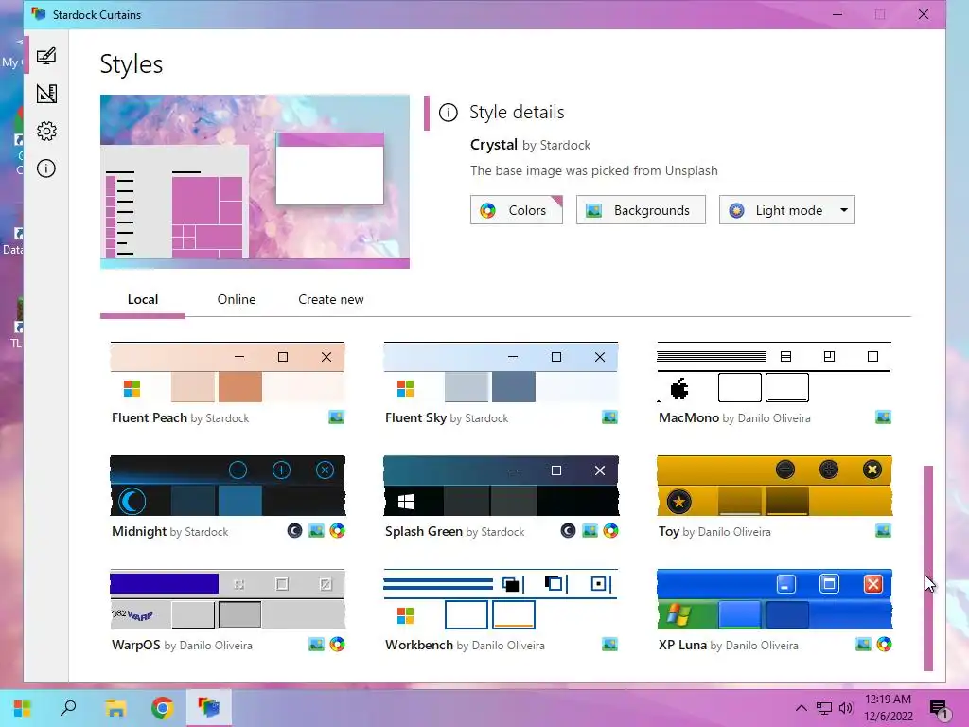
Task: Click the Style details info icon
Action: [x=448, y=113]
